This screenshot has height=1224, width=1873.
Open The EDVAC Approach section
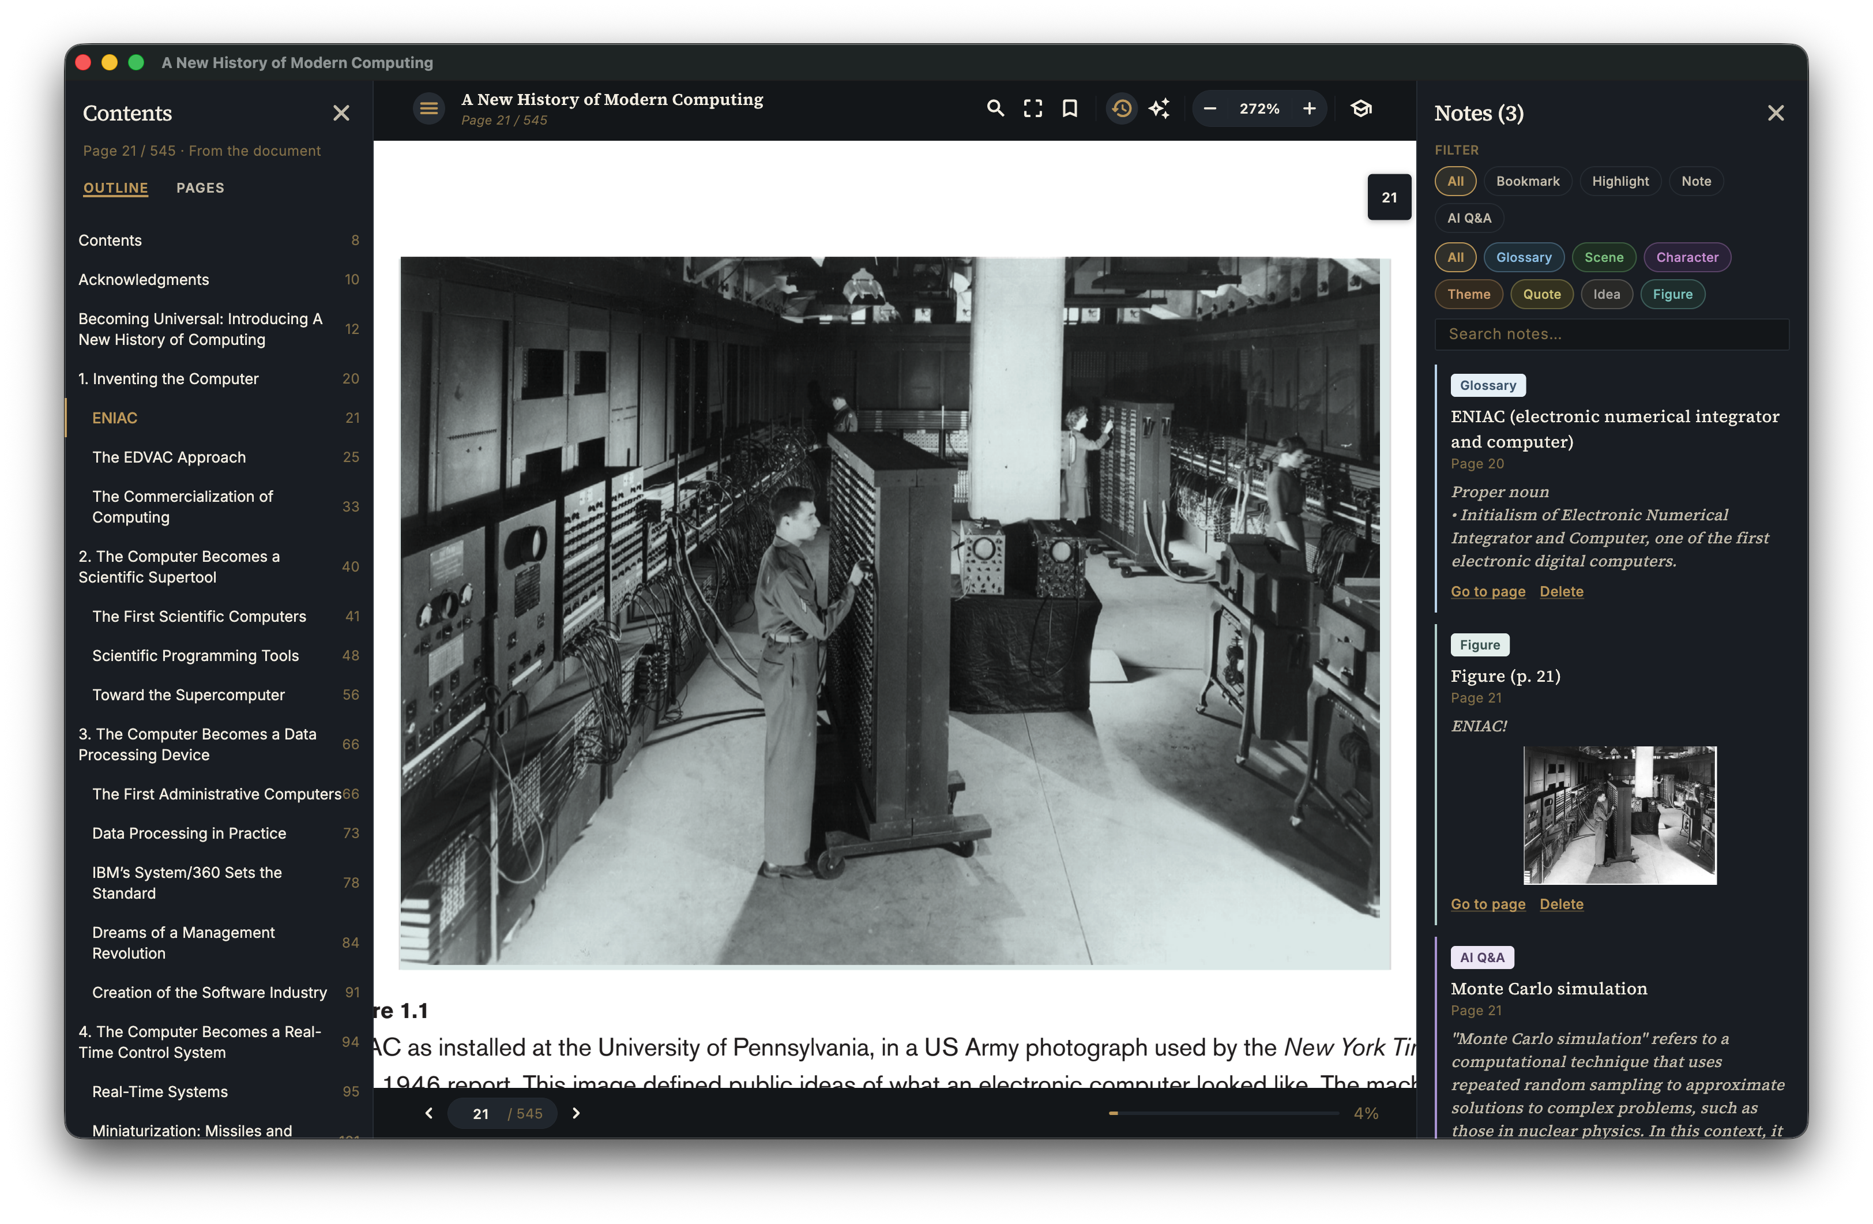click(219, 457)
